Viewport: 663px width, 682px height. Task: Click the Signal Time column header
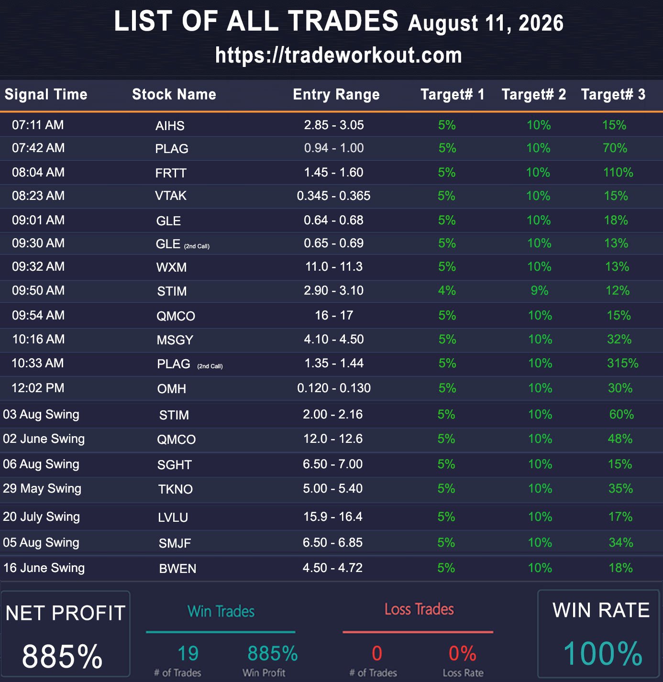[x=46, y=94]
